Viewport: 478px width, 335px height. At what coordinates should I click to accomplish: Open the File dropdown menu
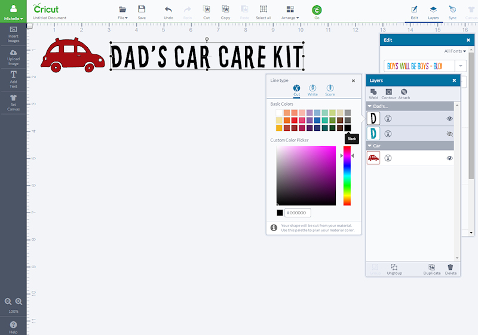[x=122, y=13]
